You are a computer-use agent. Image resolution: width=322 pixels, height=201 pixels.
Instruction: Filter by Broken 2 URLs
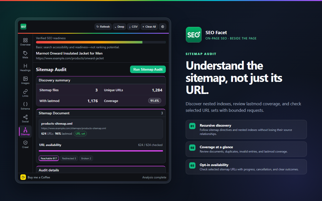tap(86, 158)
